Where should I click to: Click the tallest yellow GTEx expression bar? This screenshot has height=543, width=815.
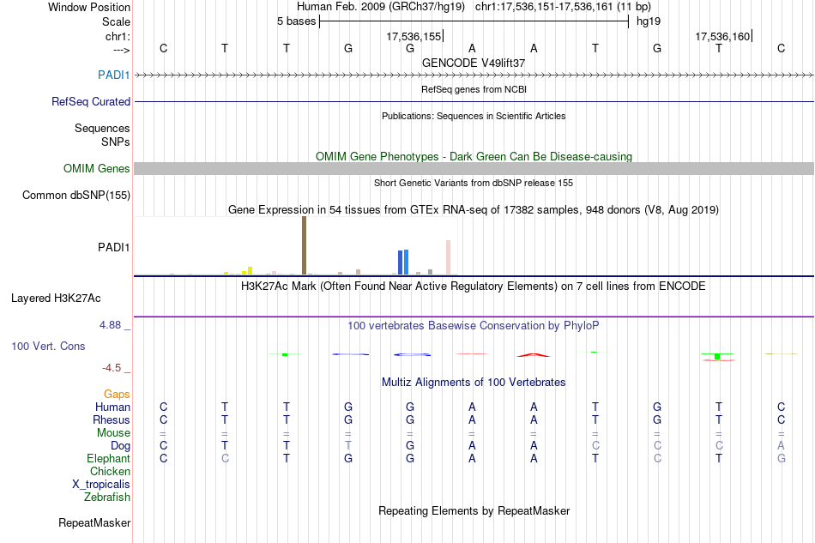click(250, 271)
